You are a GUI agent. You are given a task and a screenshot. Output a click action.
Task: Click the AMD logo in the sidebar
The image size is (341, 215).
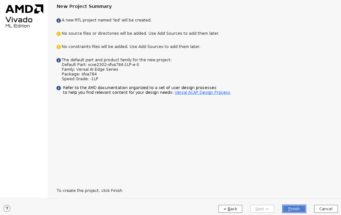point(24,9)
